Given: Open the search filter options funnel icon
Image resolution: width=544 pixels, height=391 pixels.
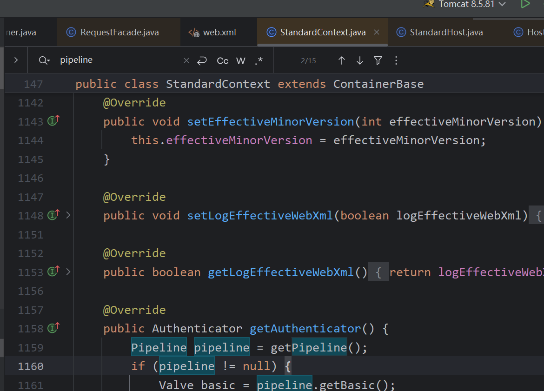Looking at the screenshot, I should coord(378,60).
